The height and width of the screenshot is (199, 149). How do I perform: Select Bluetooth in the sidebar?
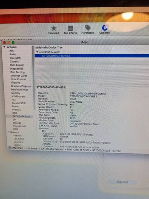click(x=15, y=58)
